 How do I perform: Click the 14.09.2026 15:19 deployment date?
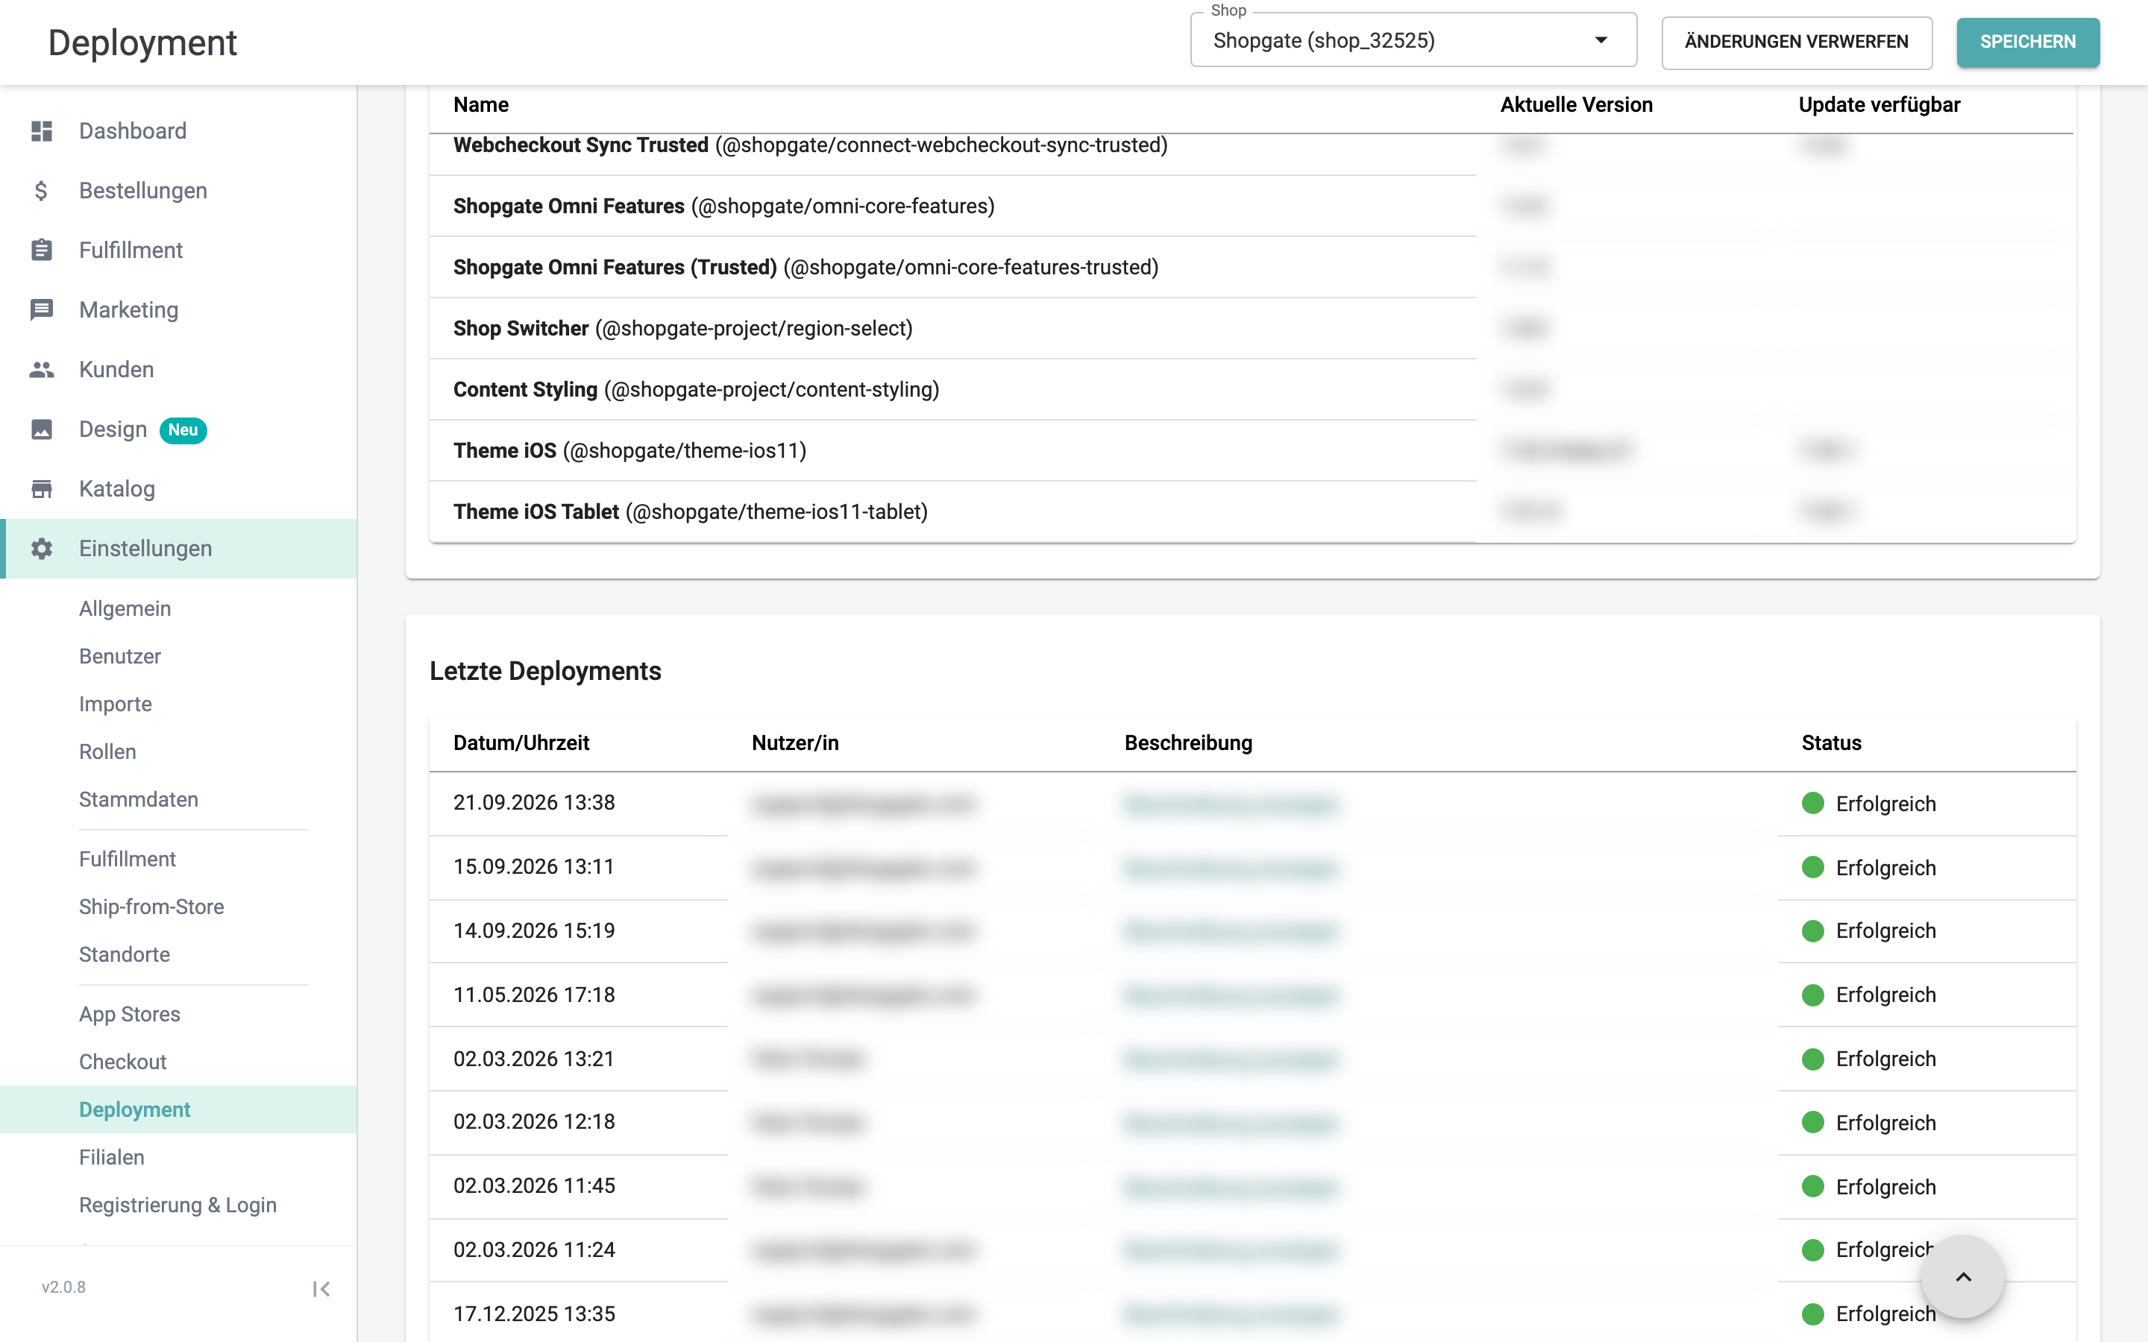click(x=534, y=931)
